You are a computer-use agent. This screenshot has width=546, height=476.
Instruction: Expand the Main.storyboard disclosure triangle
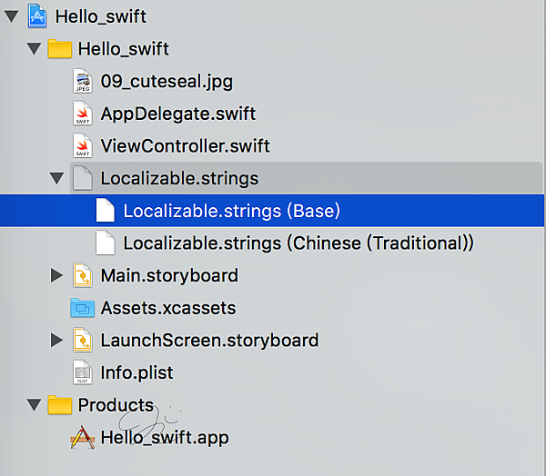(56, 275)
